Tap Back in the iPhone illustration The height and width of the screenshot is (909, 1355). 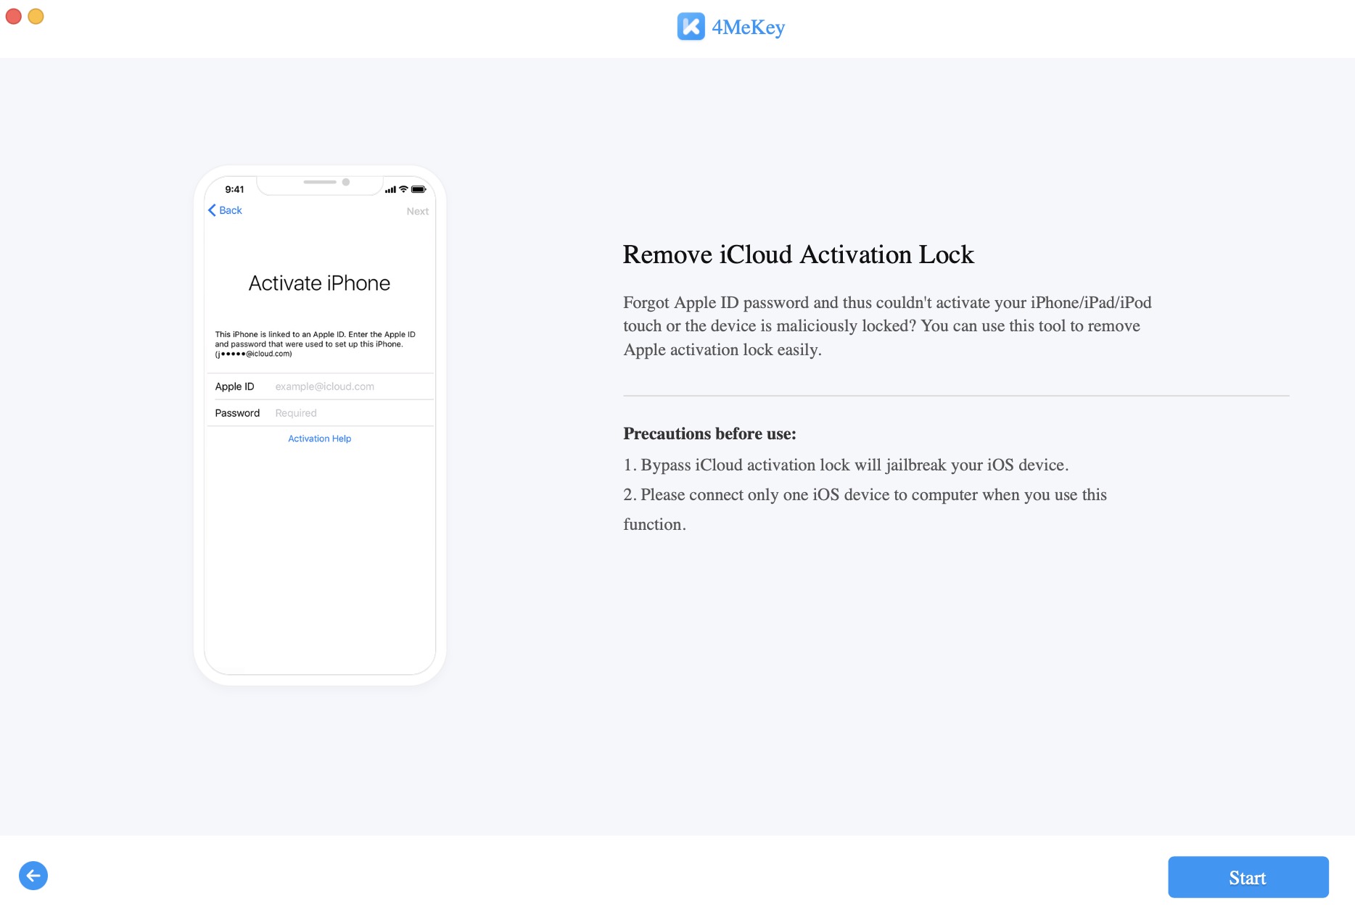225,210
